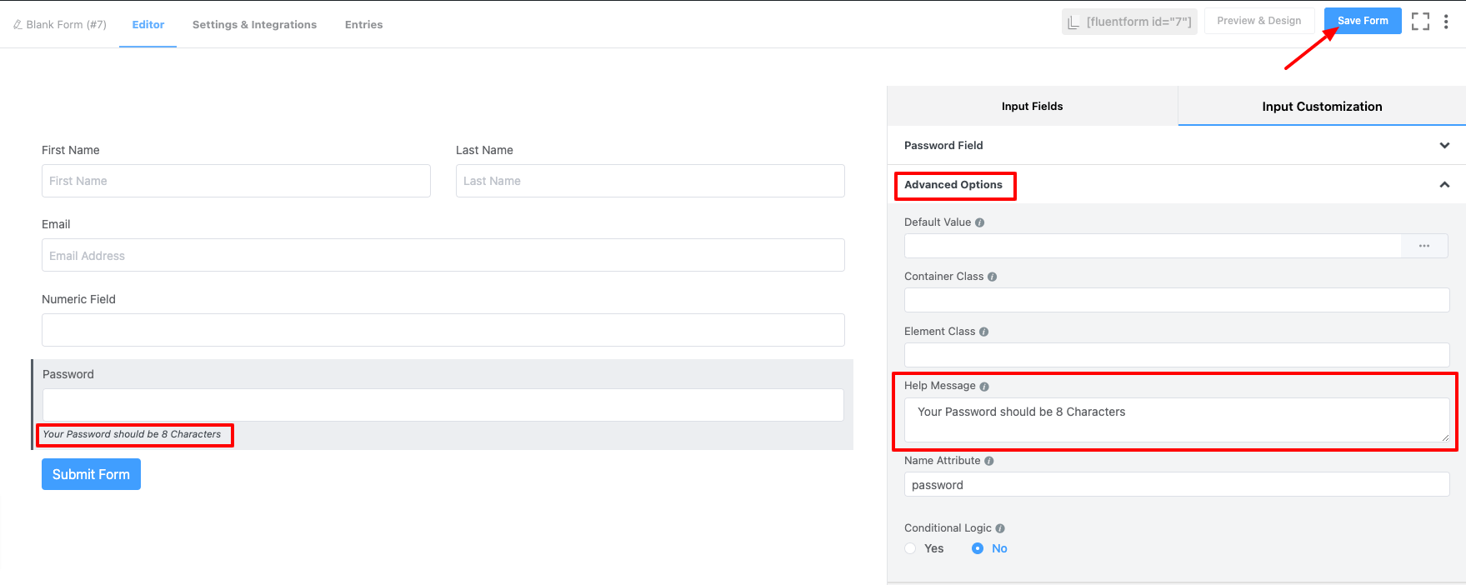Switch to the Input Fields tab
1466x585 pixels.
(x=1032, y=106)
